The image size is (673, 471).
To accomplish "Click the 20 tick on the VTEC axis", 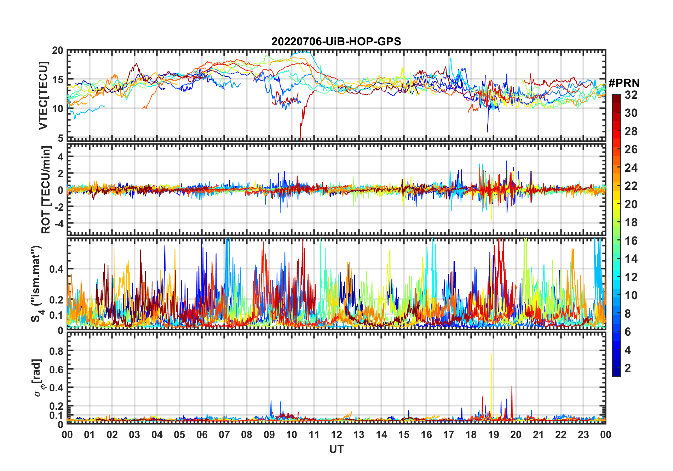I will tap(58, 51).
